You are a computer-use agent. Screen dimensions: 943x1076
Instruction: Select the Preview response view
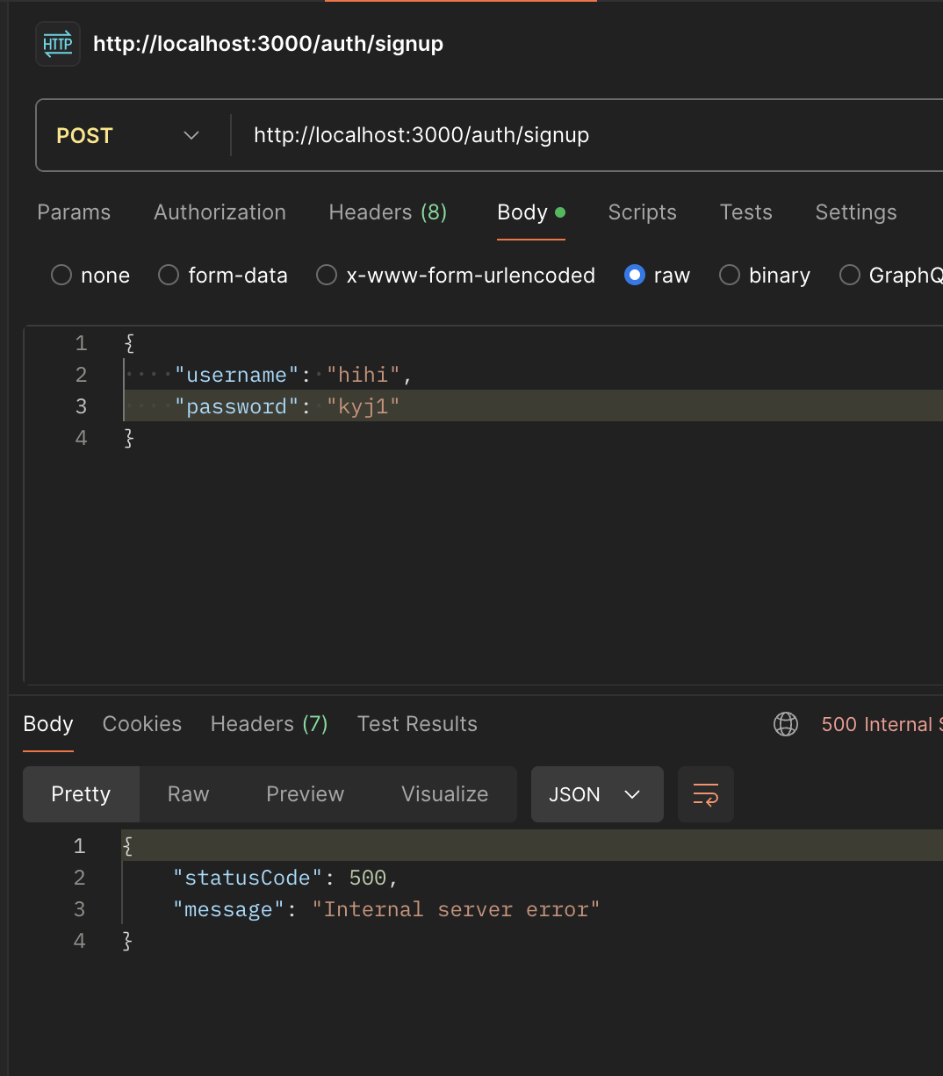click(x=306, y=794)
